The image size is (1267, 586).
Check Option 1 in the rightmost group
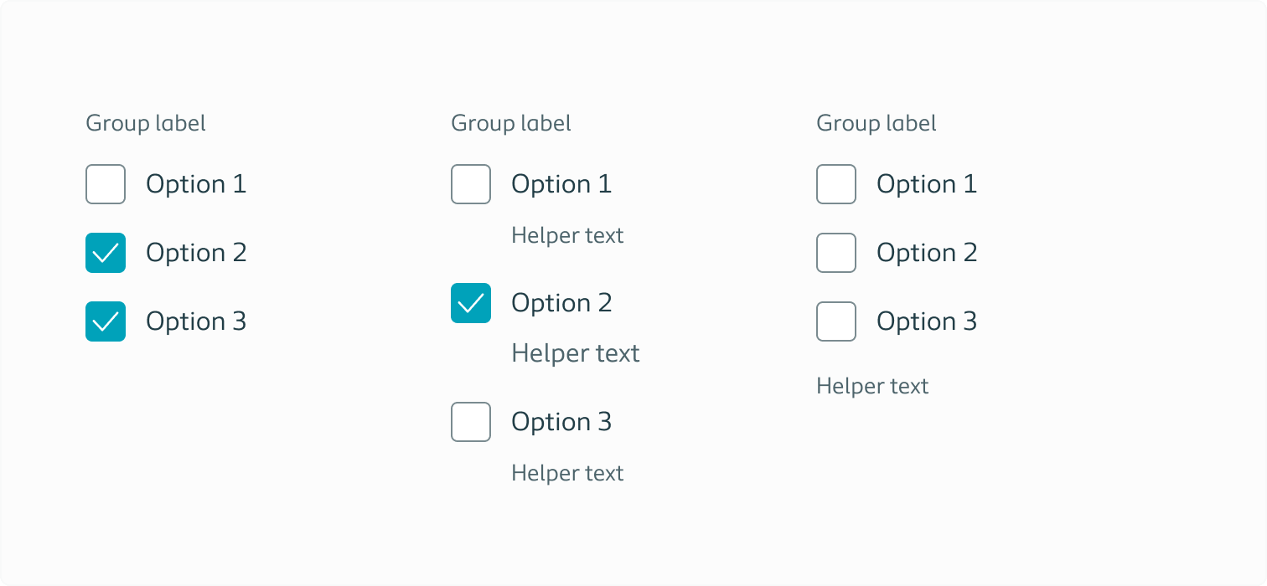tap(835, 183)
